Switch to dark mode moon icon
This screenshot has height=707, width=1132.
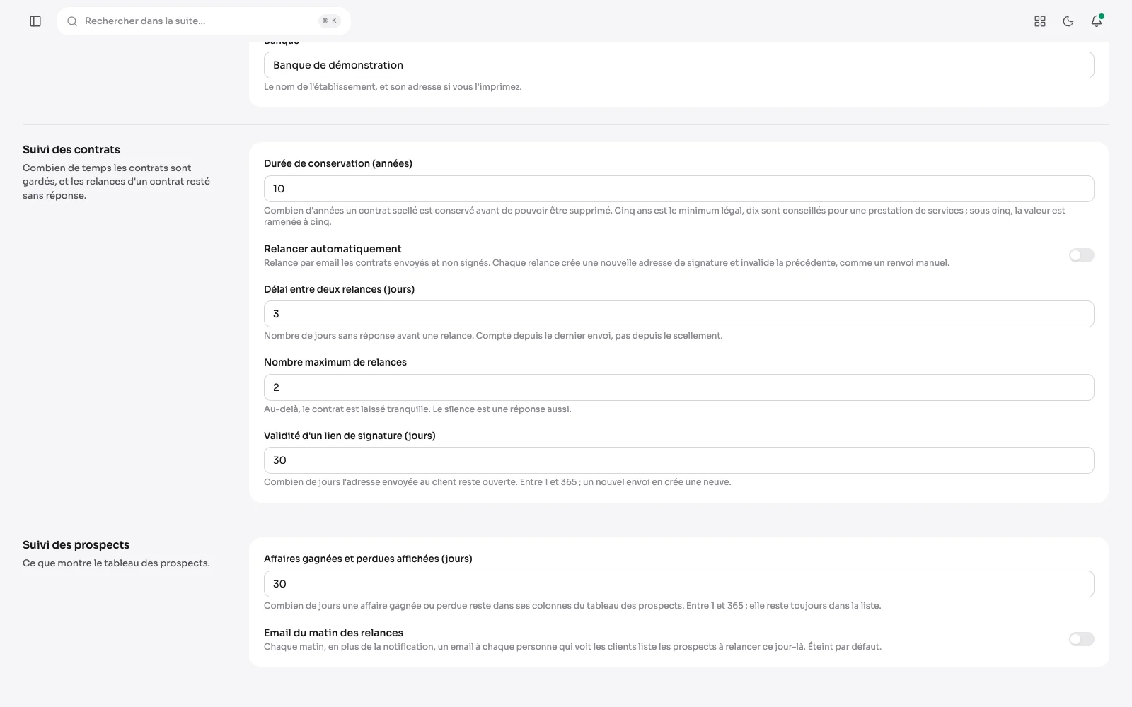pyautogui.click(x=1068, y=21)
